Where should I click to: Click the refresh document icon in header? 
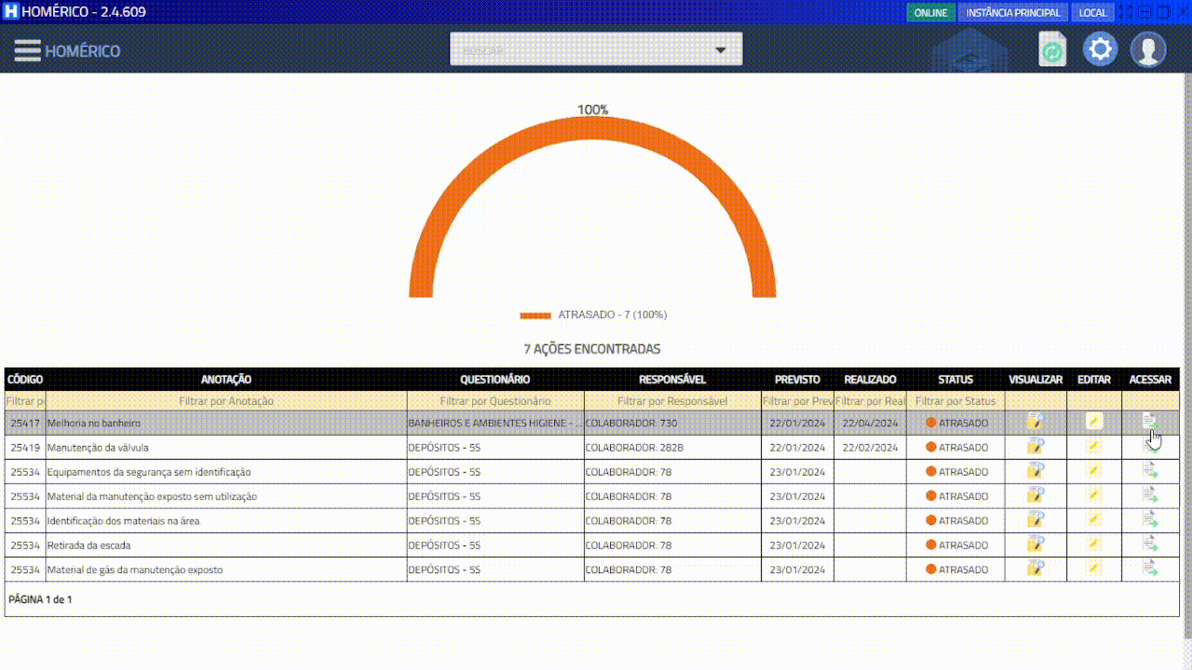pos(1052,50)
